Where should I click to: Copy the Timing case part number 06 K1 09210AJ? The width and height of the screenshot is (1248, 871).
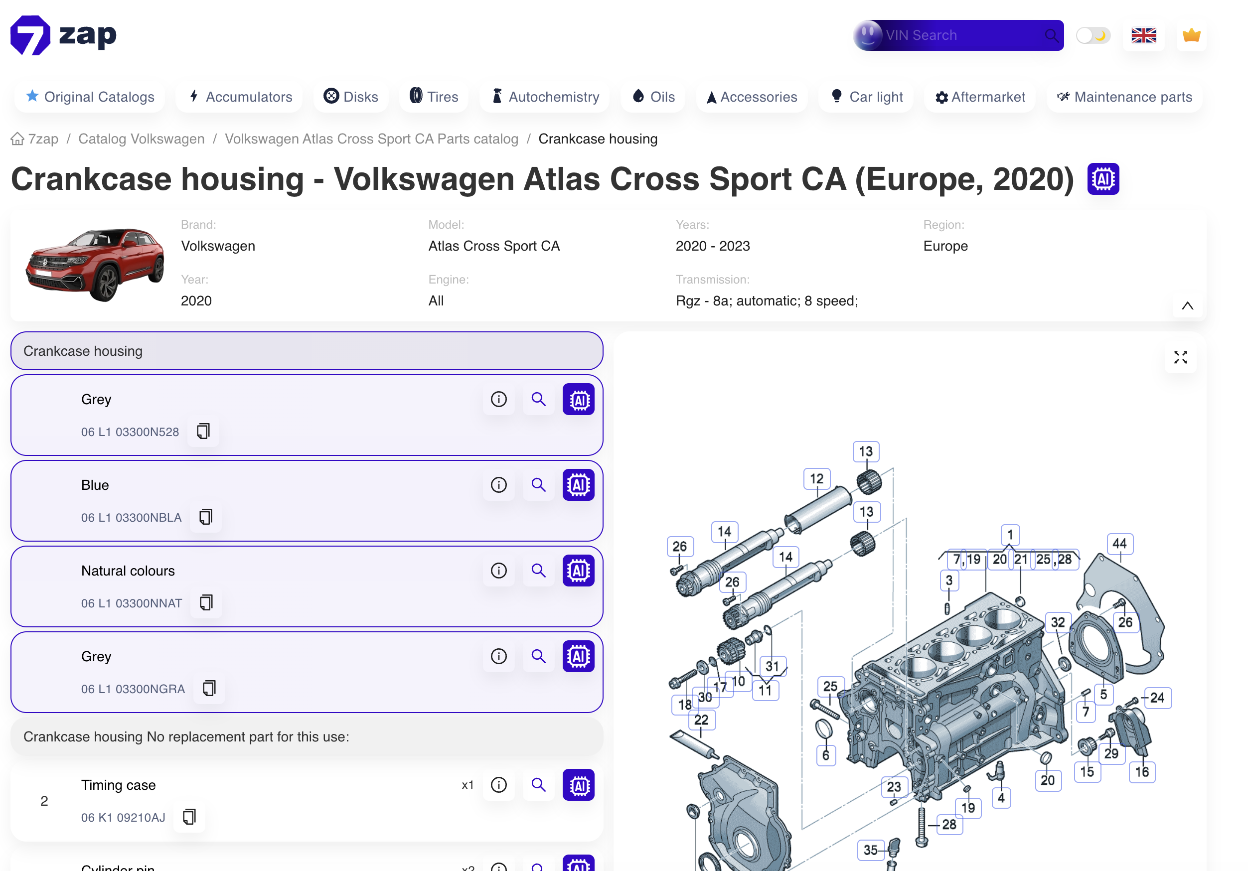tap(189, 817)
